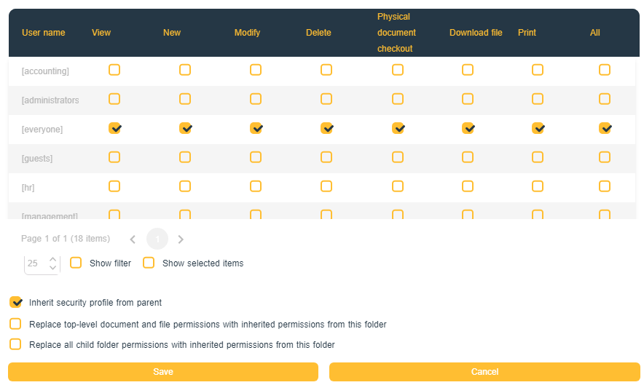Tick All permission for [guests]
The image size is (644, 385).
coord(605,157)
